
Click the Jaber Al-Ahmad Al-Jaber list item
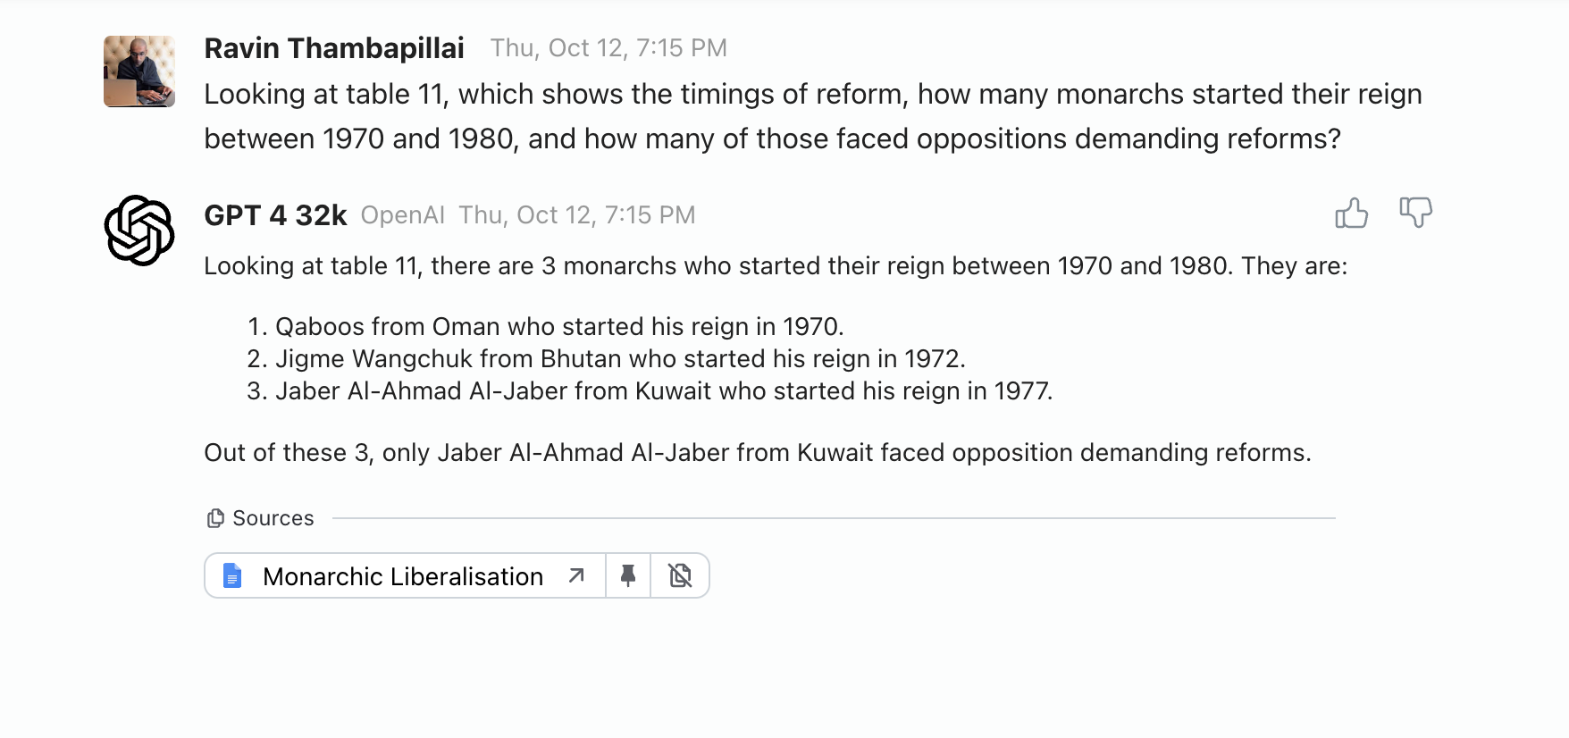pyautogui.click(x=663, y=390)
